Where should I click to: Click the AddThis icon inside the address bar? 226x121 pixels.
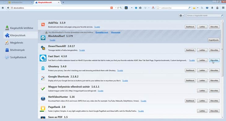click(x=111, y=8)
